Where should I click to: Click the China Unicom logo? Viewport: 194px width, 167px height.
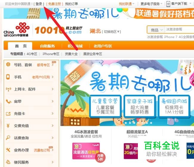pos(17,30)
